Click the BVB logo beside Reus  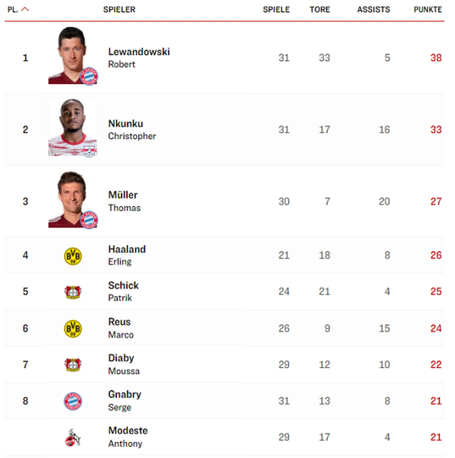(x=73, y=329)
